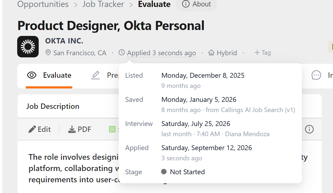The image size is (333, 193).
Task: Click the 3 seconds ago text under Applied
Action: coord(182,158)
